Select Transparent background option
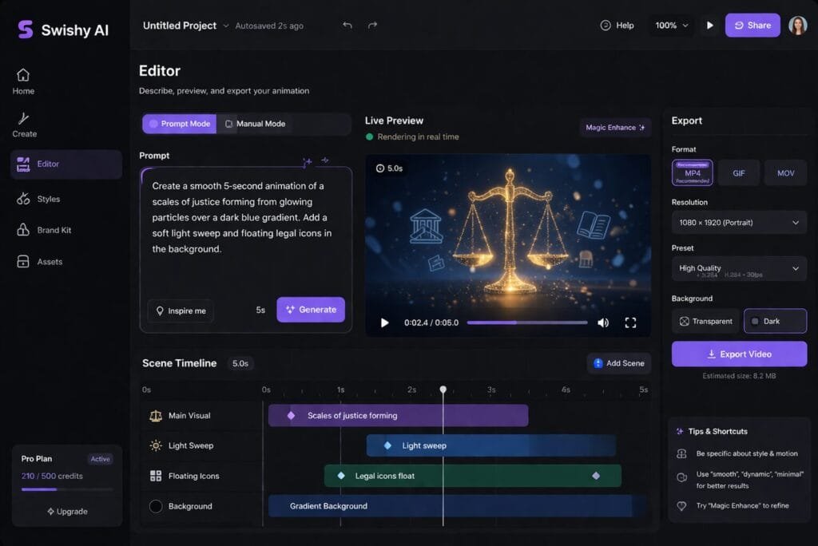 706,321
